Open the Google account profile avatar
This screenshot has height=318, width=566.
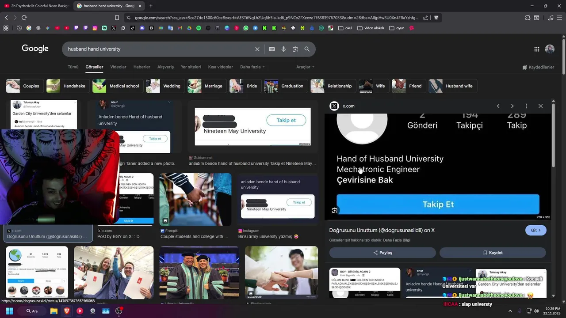(x=550, y=49)
